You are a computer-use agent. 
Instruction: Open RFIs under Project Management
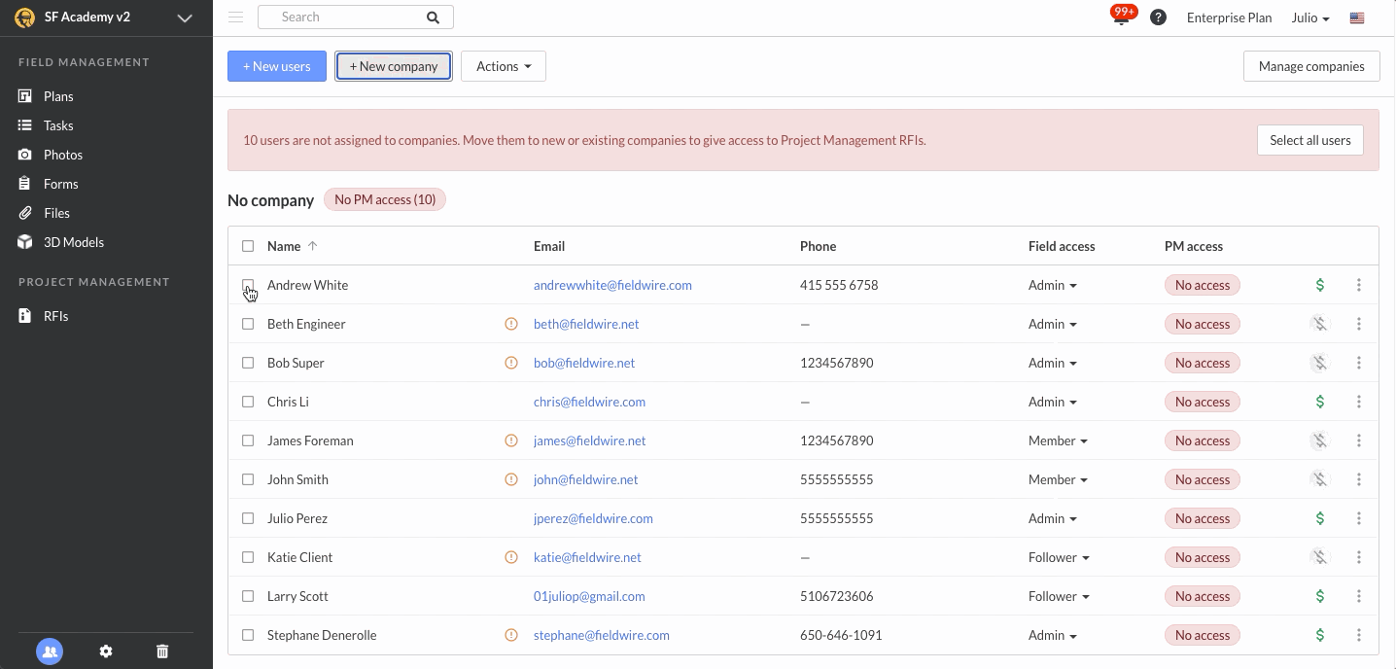click(55, 316)
